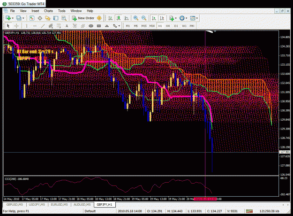This screenshot has width=293, height=216.
Task: Switch the chart to the M15 timeframe
Action: (144, 26)
